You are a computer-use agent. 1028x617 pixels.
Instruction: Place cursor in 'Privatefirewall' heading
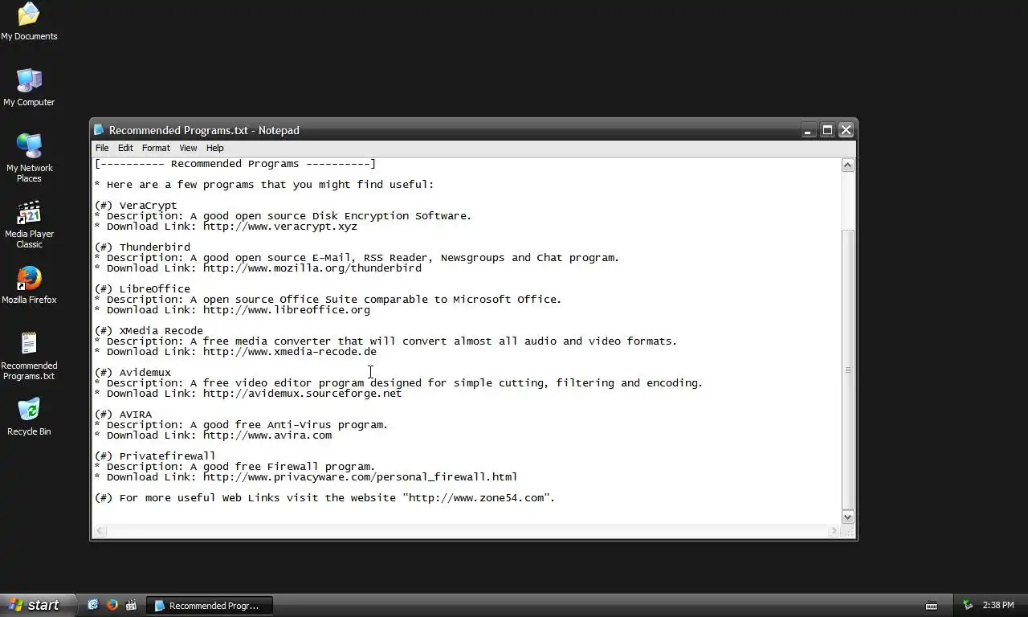167,456
